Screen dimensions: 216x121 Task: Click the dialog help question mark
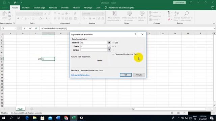click(x=135, y=34)
